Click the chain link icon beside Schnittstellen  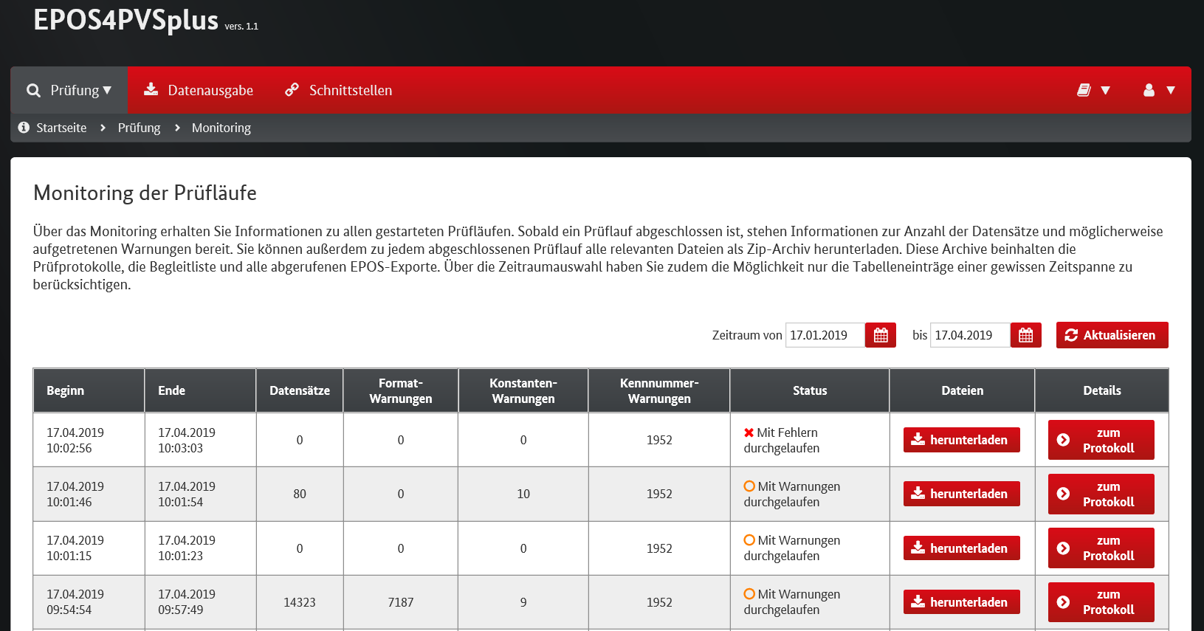point(292,89)
